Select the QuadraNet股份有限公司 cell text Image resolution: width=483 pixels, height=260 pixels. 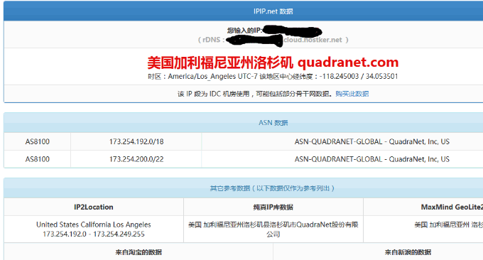(273, 229)
